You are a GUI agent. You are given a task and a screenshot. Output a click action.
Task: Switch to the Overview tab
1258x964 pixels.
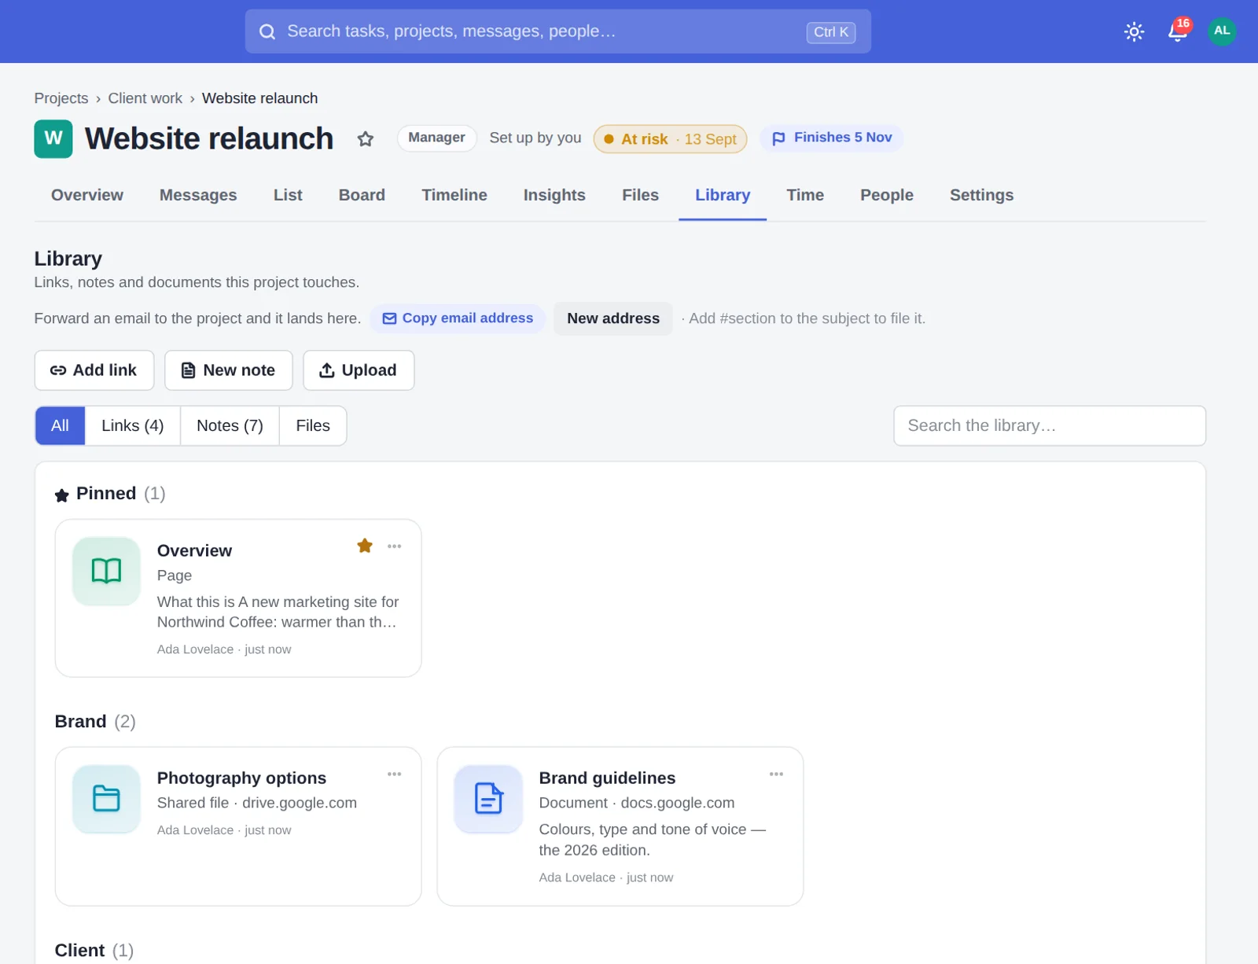(x=87, y=195)
